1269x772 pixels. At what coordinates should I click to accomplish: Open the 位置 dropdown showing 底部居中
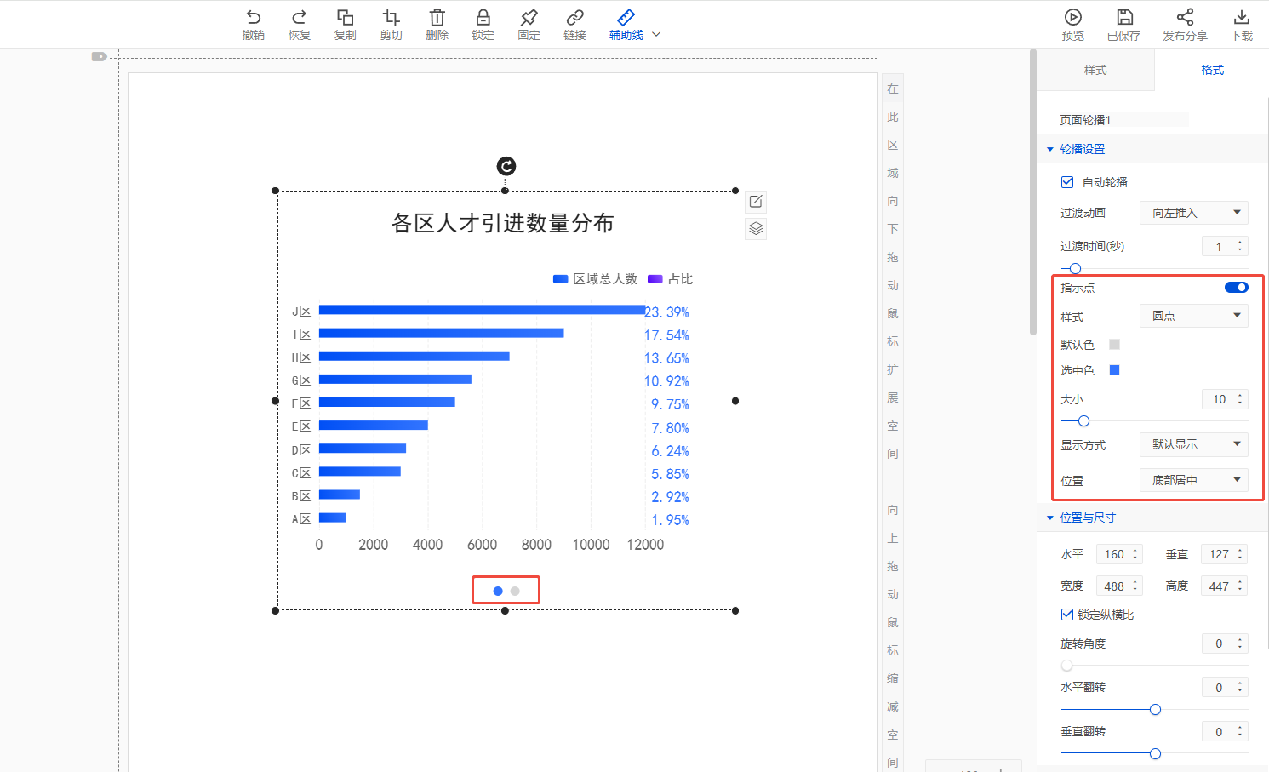[x=1193, y=480]
